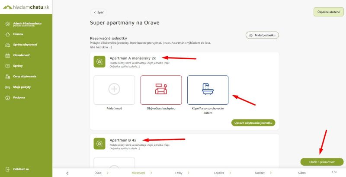This screenshot has height=177, width=346.
Task: Click Apartmán A manželský 2x title
Action: click(133, 58)
